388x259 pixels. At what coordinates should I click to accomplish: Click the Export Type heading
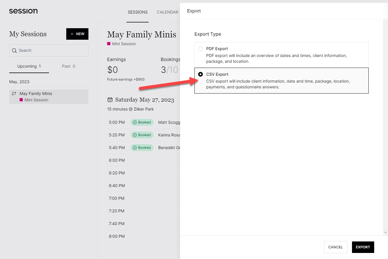208,34
